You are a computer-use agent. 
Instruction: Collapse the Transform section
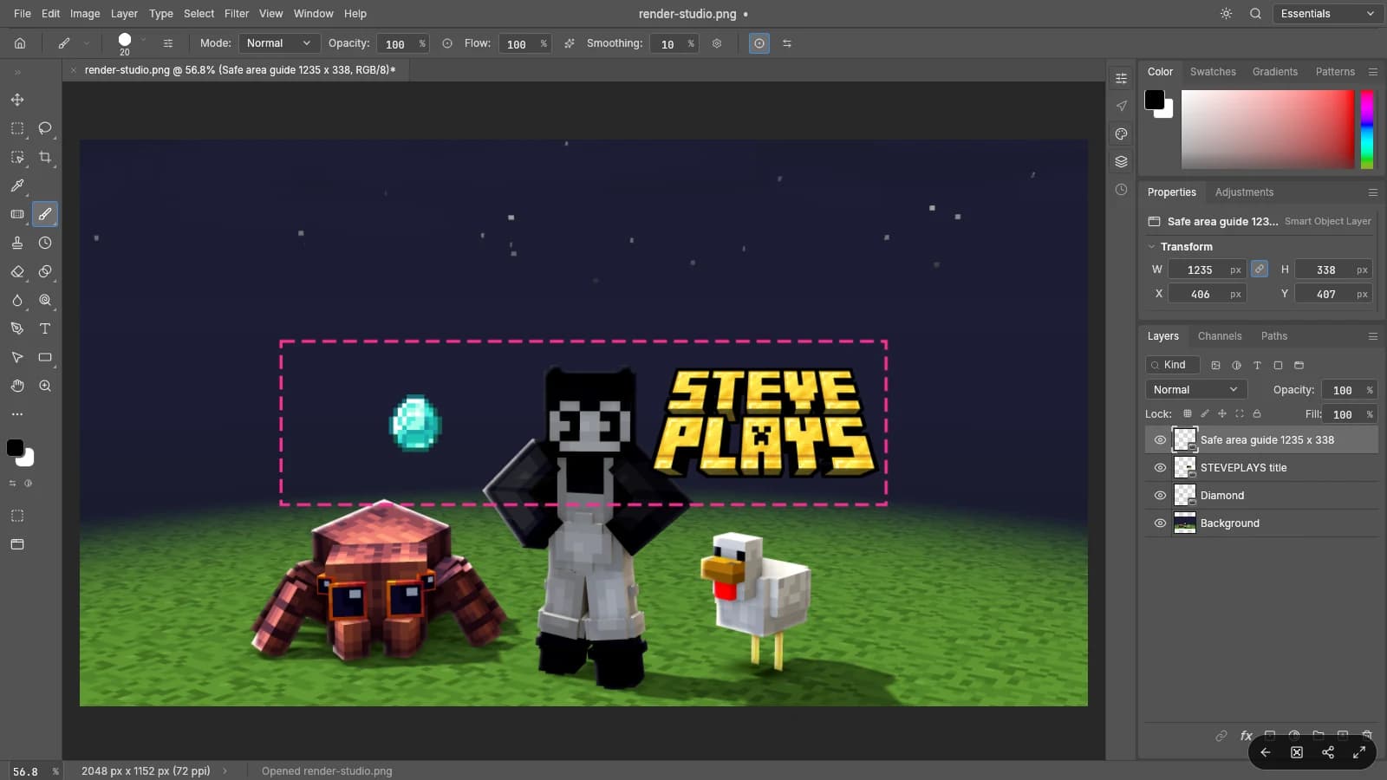[1152, 247]
